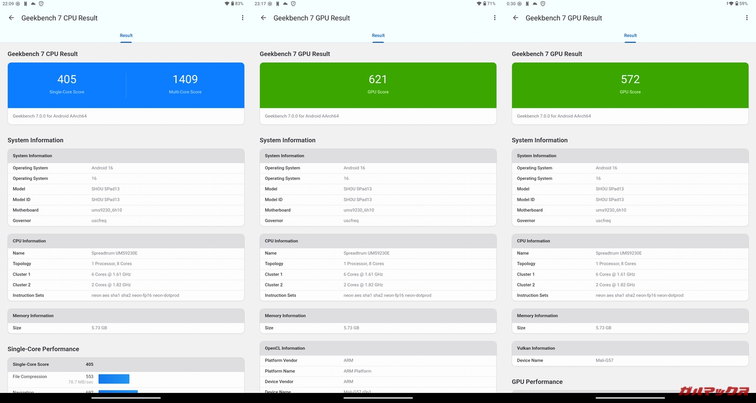Viewport: 756px width, 403px height.
Task: Tap settings gear icon next to 22:09 clock
Action: pyautogui.click(x=18, y=4)
